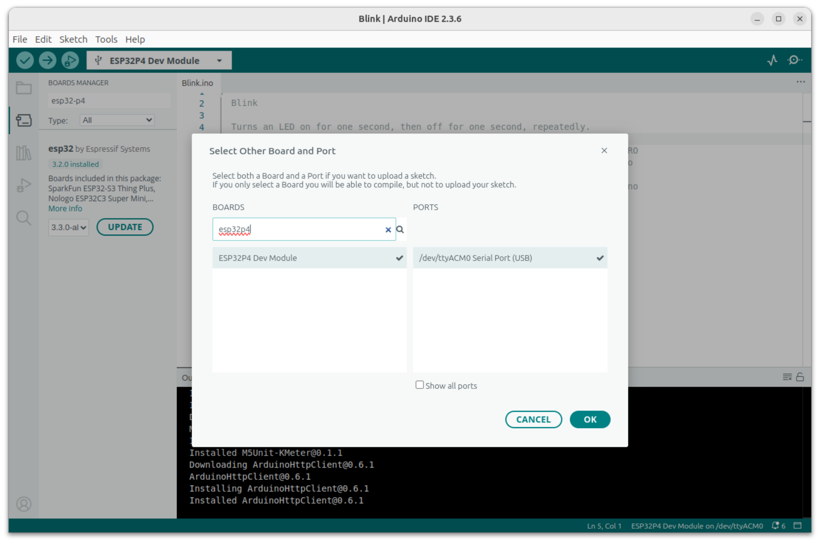The width and height of the screenshot is (820, 543).
Task: Click the editor vertical scrollbar
Action: tap(807, 230)
